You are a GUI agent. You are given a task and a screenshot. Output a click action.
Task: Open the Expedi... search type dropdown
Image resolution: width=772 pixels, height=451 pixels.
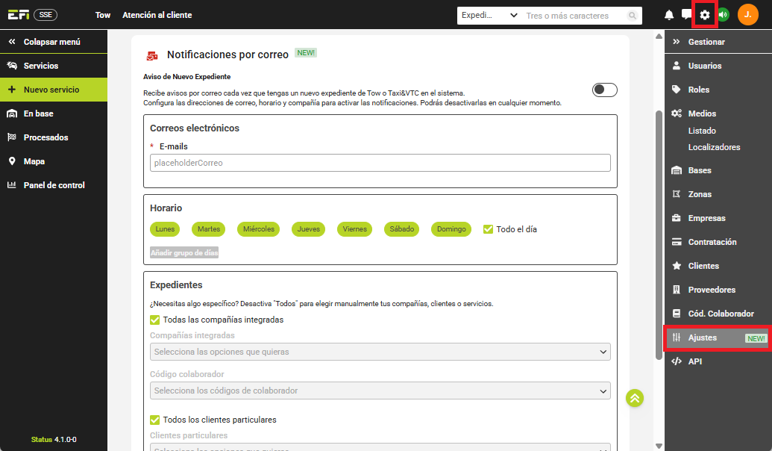coord(489,16)
